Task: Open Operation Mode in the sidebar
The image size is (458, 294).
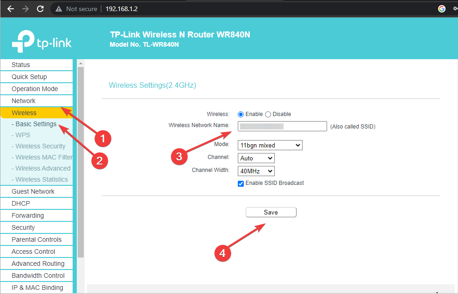Action: [37, 89]
